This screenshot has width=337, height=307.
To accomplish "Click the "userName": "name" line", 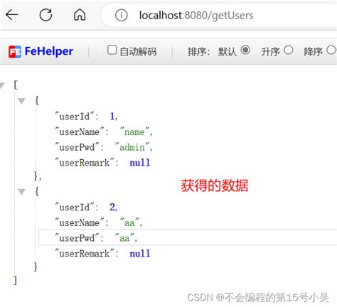I will [x=104, y=131].
